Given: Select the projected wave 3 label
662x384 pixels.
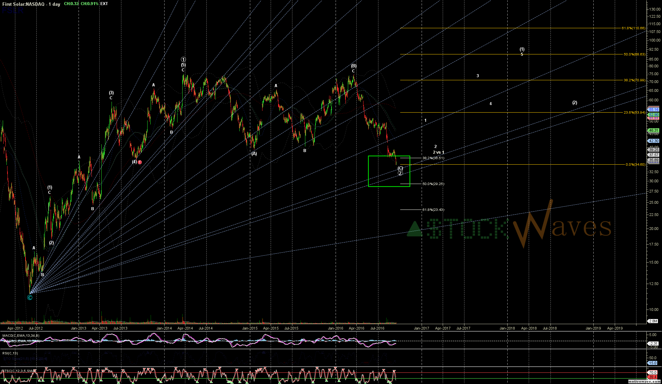Looking at the screenshot, I should pyautogui.click(x=478, y=76).
